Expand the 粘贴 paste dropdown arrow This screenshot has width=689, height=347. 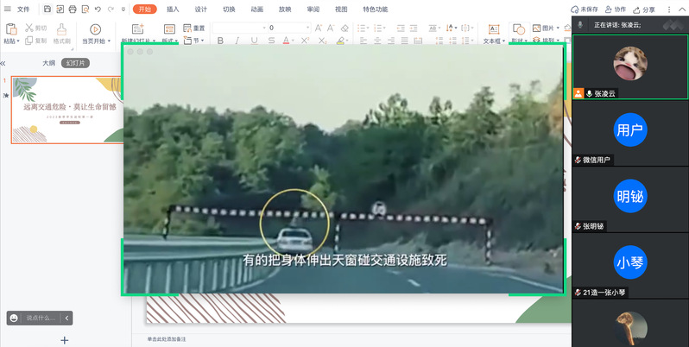tap(19, 41)
